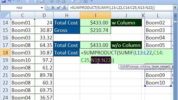178x100 pixels.
Task: Click the $433.00 cell in row 17
Action: [95, 45]
